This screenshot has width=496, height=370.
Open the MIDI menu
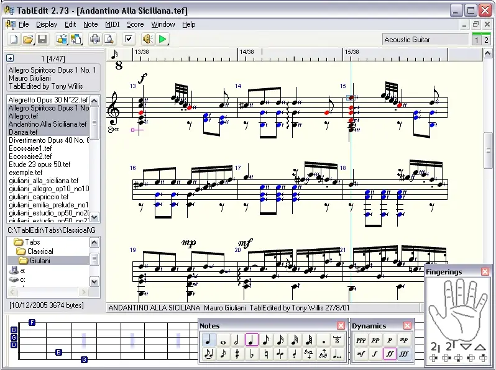[x=112, y=24]
